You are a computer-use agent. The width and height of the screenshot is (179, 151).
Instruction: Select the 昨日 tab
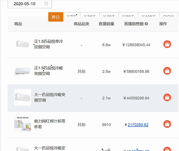[56, 17]
